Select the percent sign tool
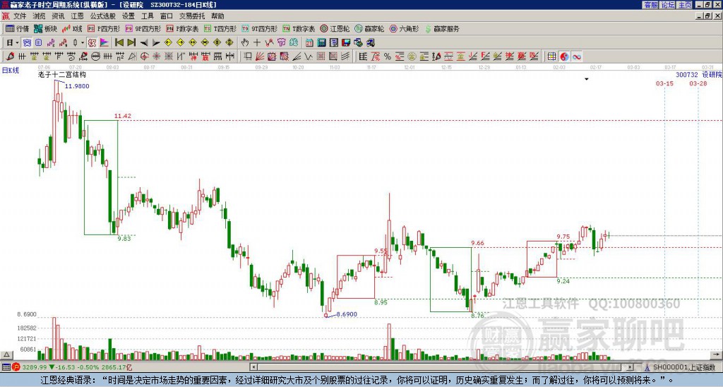723x387 pixels. click(388, 56)
